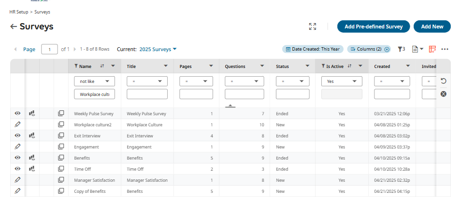Screen dimensions: 460x216
Task: Change the 'not like' Name operator dropdown
Action: pyautogui.click(x=95, y=81)
